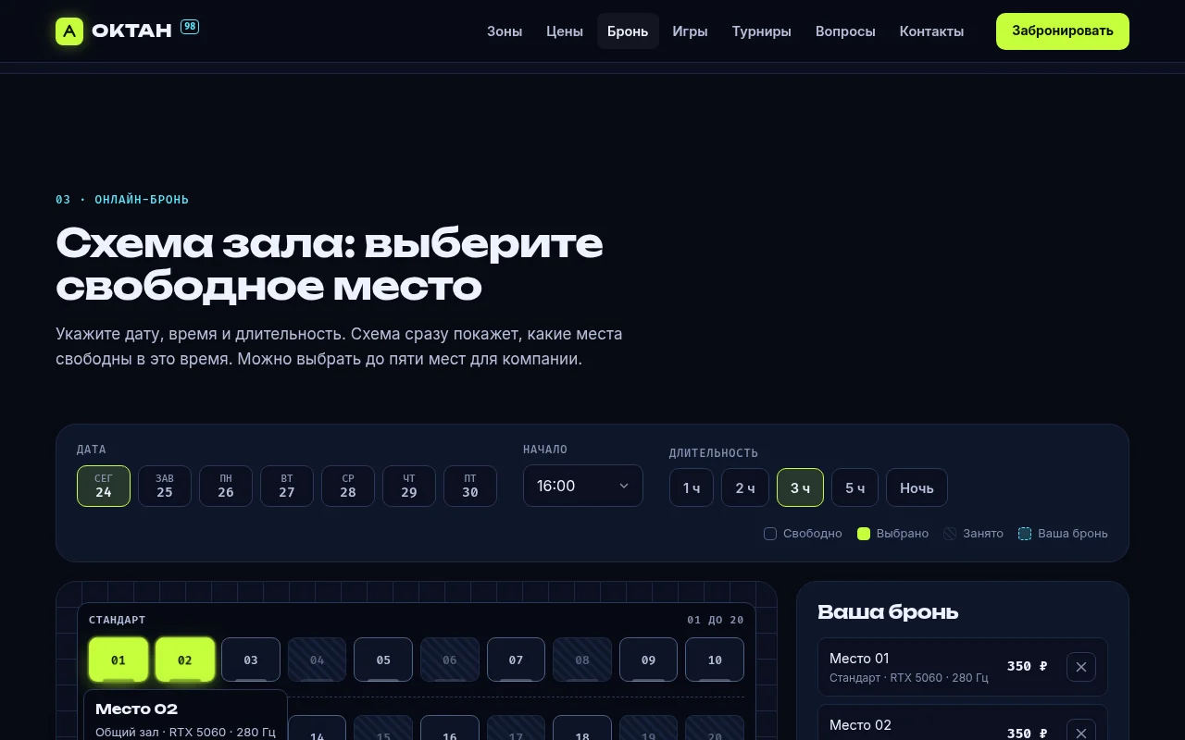Click the 98 badge beside logo
The height and width of the screenshot is (740, 1185).
(x=190, y=27)
